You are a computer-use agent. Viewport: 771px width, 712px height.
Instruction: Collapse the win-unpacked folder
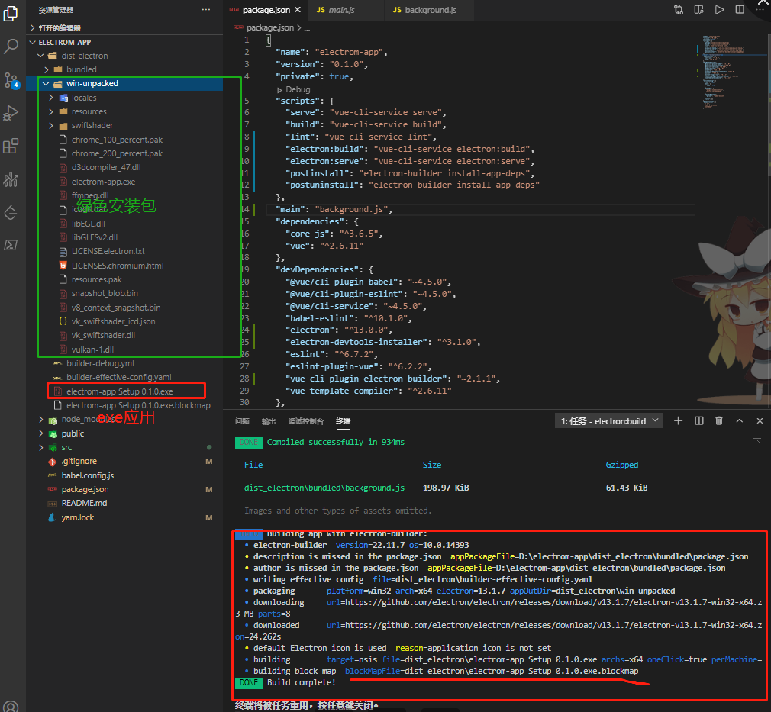click(x=125, y=84)
